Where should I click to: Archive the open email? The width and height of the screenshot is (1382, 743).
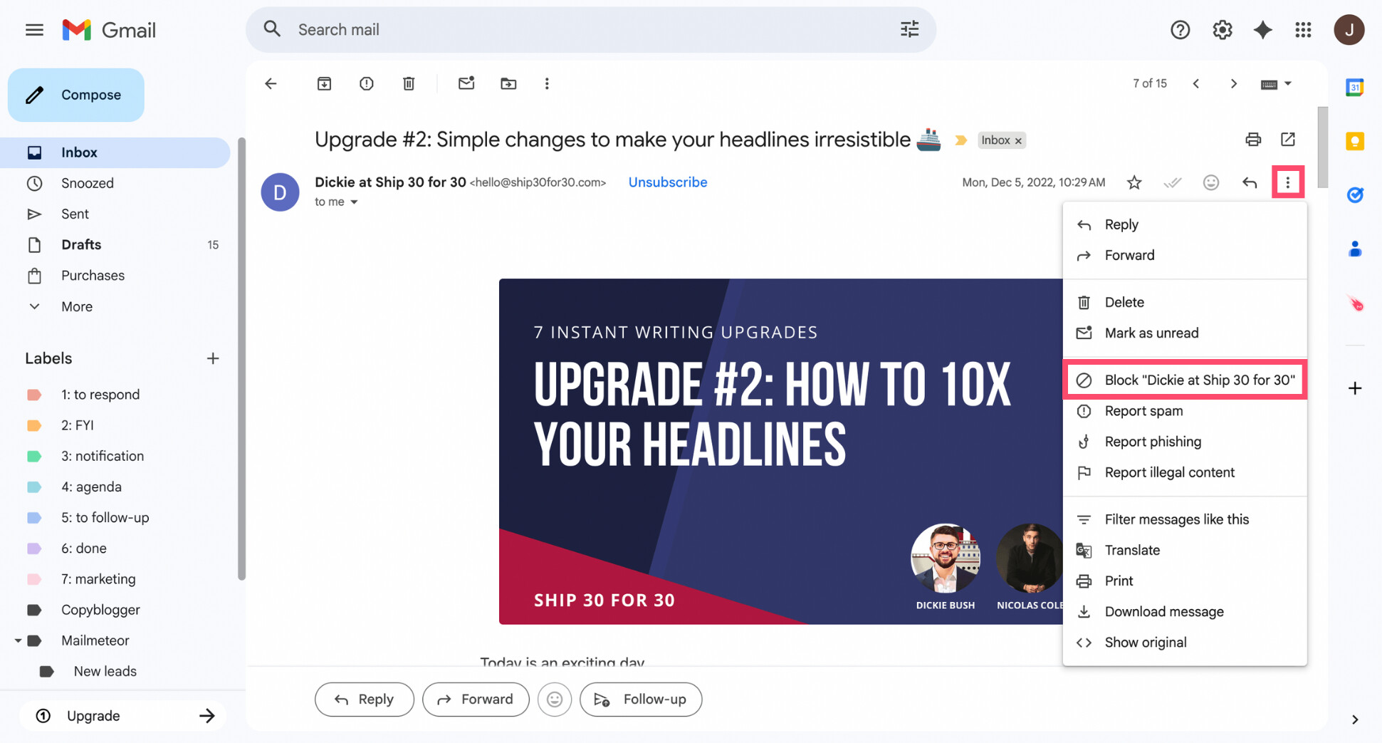[324, 83]
